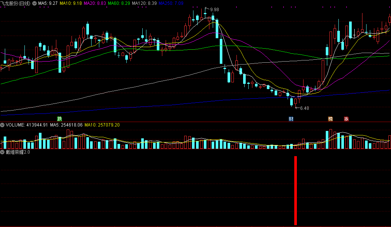
Task: Click the 6.48 low price arrow label
Action: pyautogui.click(x=304, y=108)
